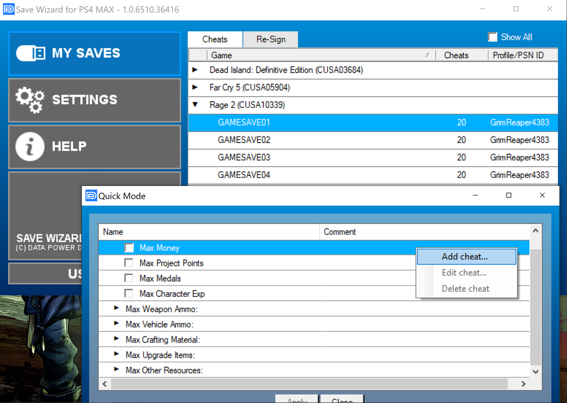Screen dimensions: 567x403
Task: Click the USB drive icon in My Saves
Action: pyautogui.click(x=31, y=53)
